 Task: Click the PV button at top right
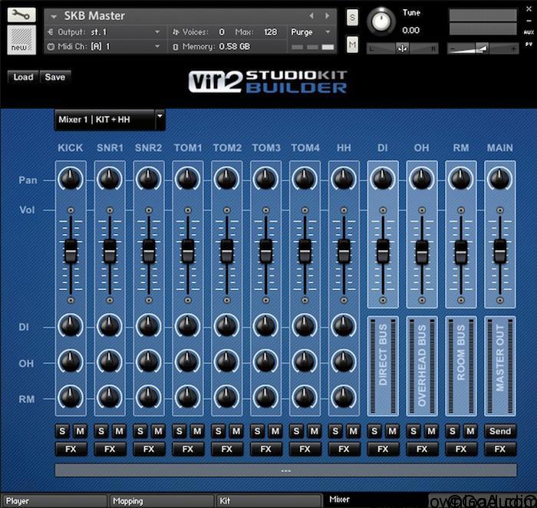point(529,45)
